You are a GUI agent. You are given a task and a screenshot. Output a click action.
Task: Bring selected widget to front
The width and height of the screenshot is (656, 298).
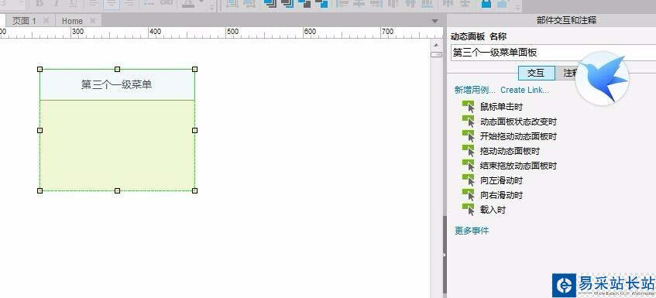pos(270,3)
